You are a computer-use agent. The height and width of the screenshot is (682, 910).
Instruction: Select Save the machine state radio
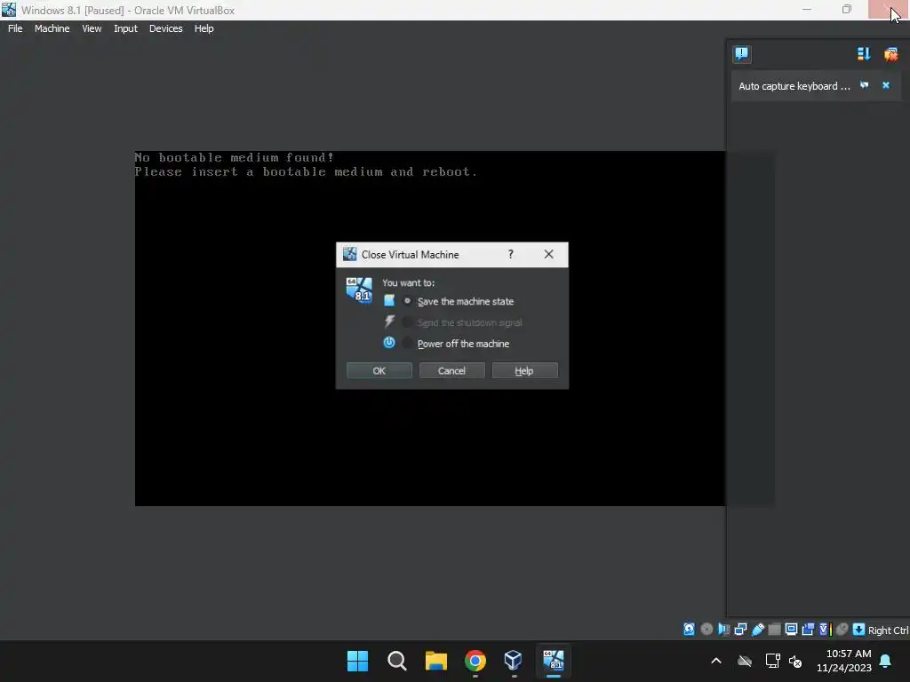(407, 301)
